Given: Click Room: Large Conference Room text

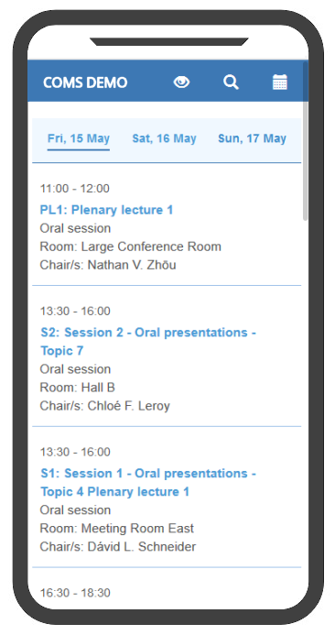Looking at the screenshot, I should click(130, 246).
